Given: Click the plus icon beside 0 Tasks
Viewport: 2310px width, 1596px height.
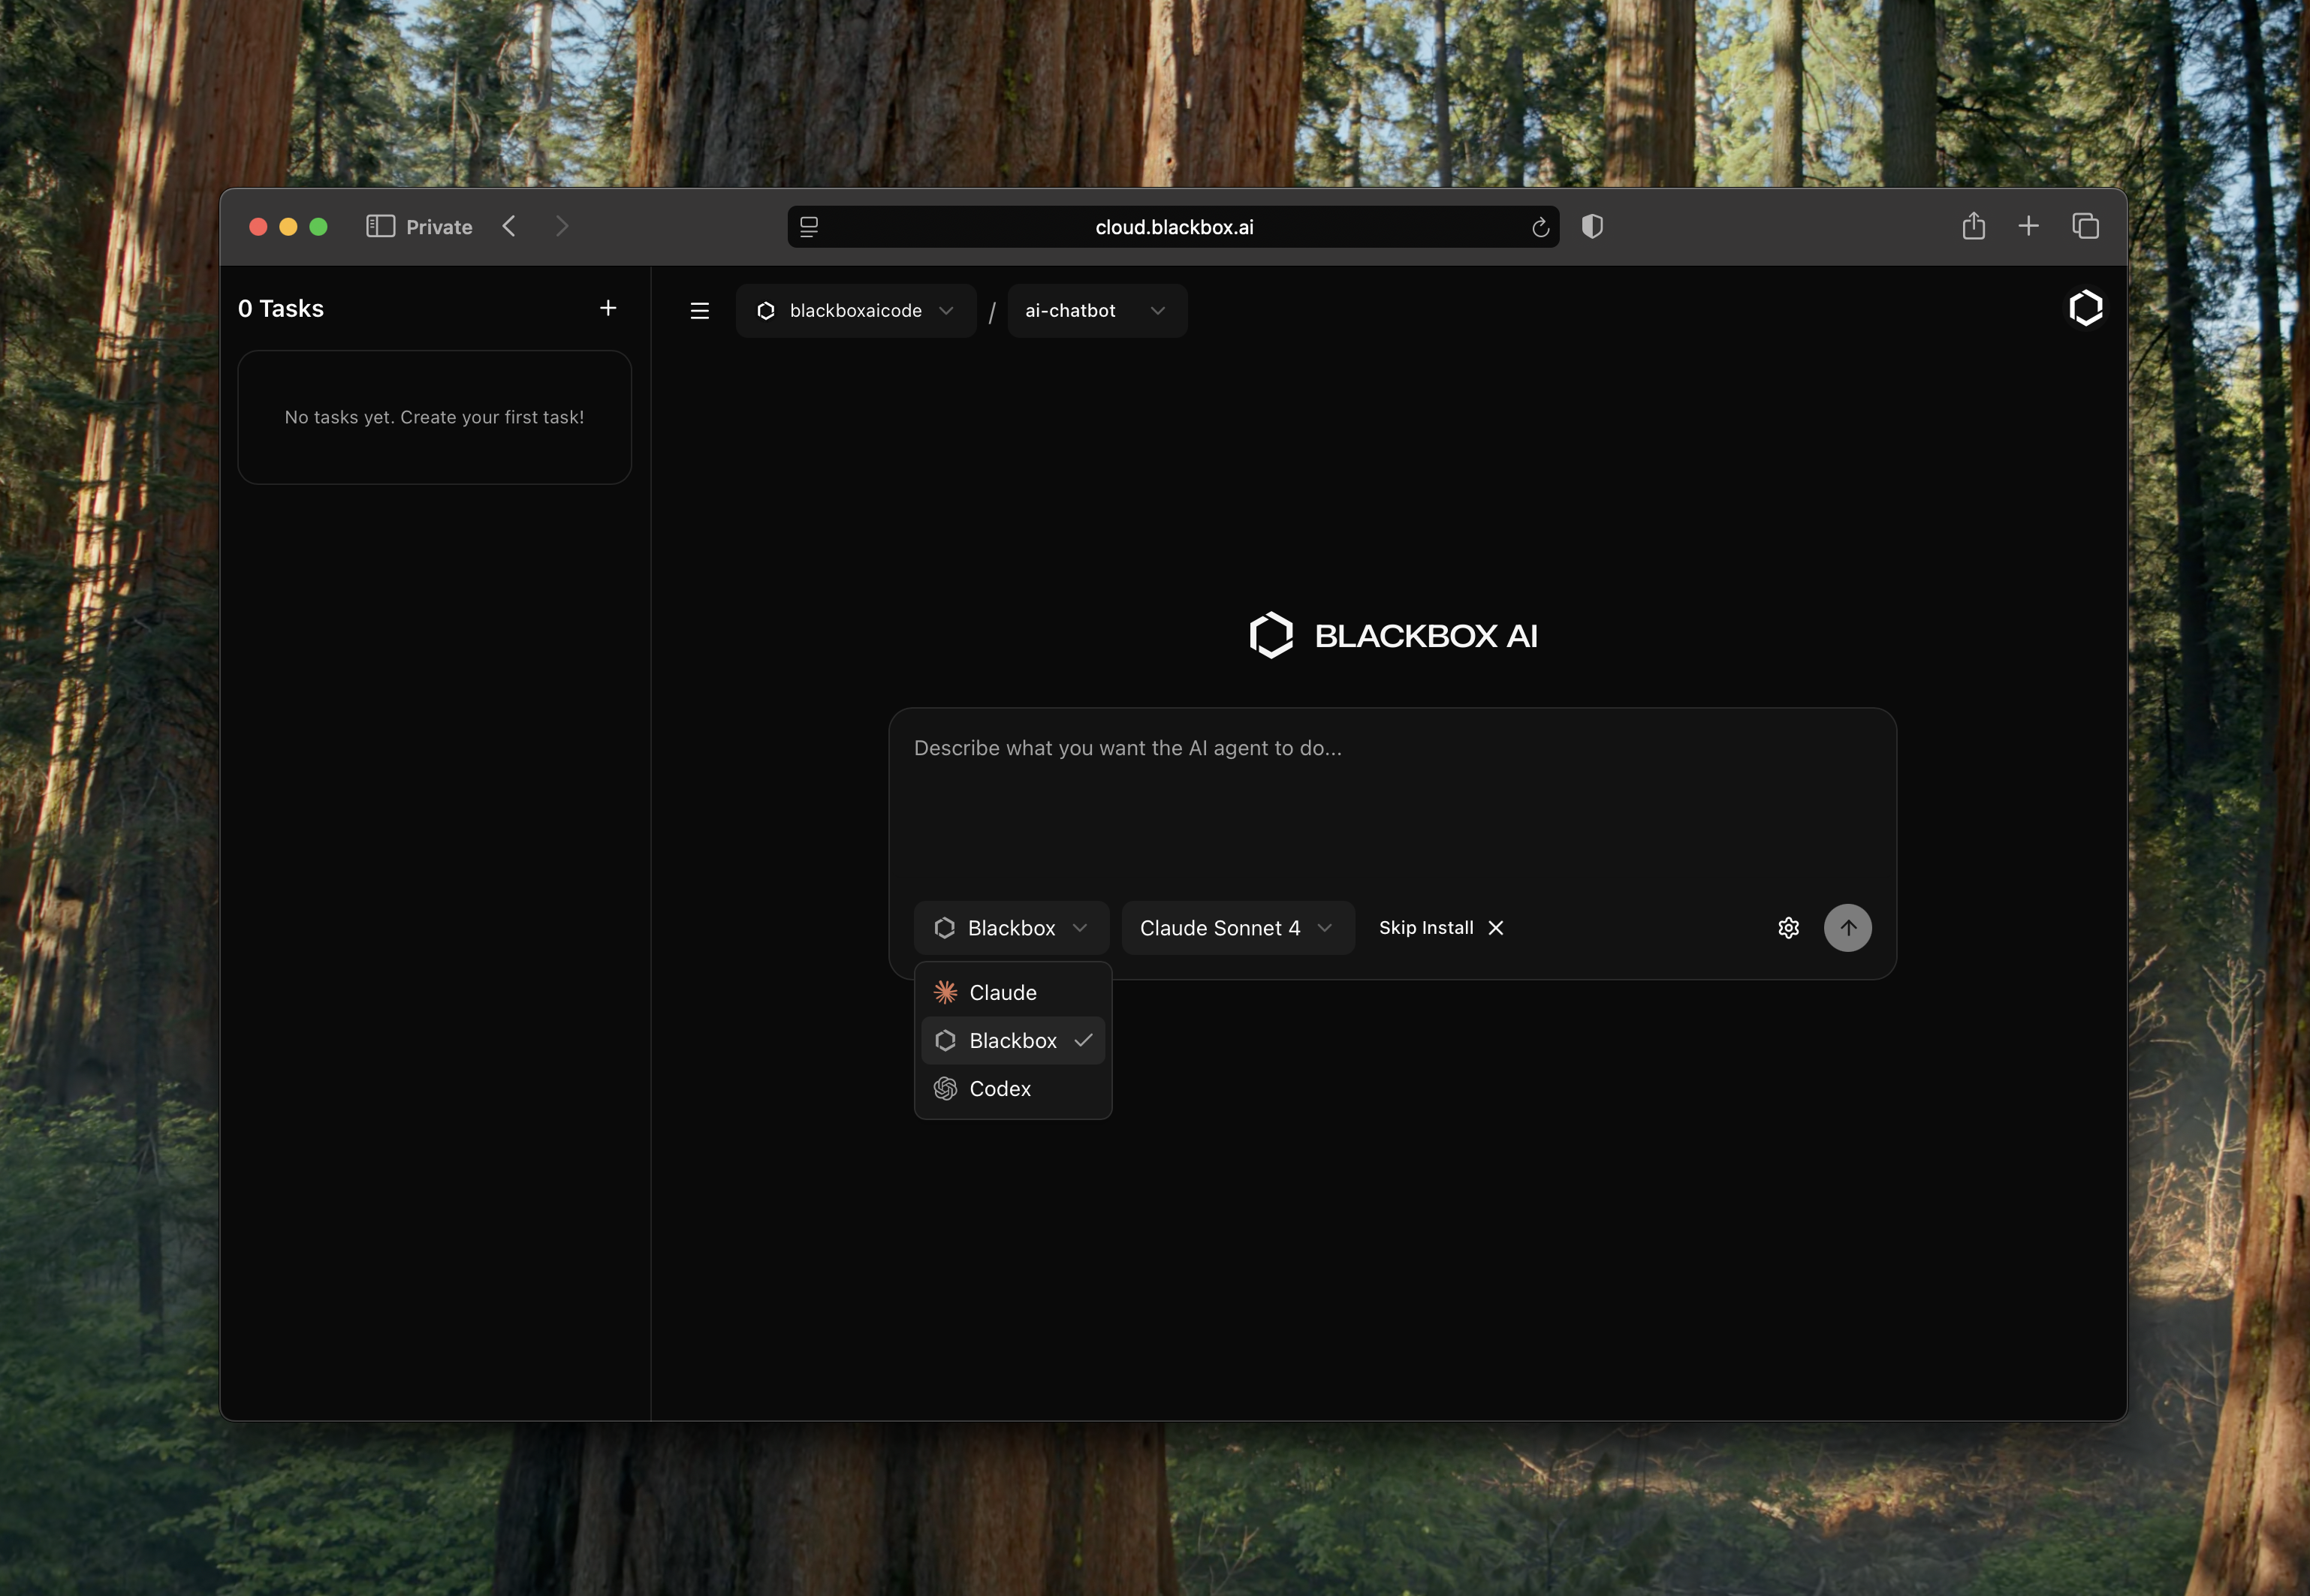Looking at the screenshot, I should (608, 308).
